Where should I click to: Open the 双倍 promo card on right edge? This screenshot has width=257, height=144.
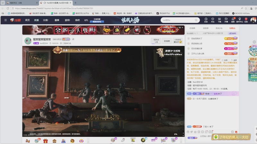[x=253, y=69]
